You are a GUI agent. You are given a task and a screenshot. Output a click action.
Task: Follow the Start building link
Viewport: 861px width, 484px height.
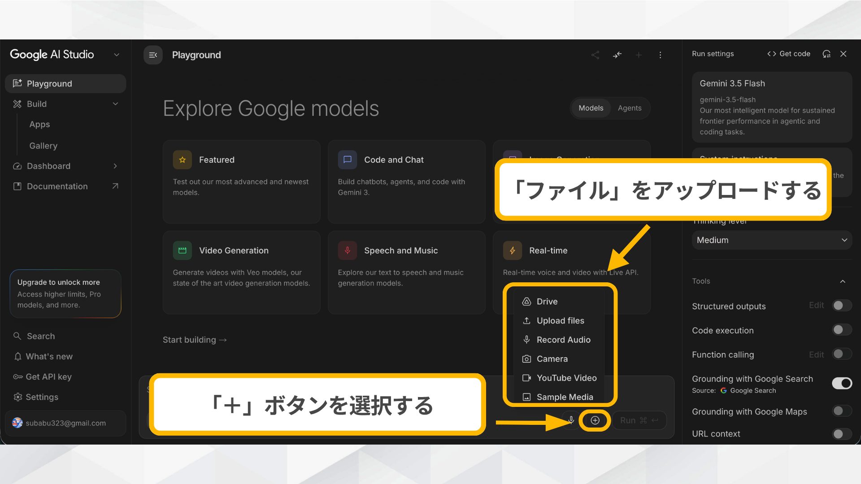195,340
